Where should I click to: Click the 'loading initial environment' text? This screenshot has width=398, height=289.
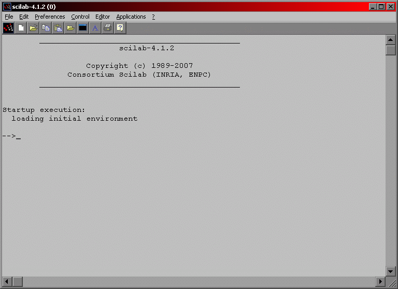point(75,119)
